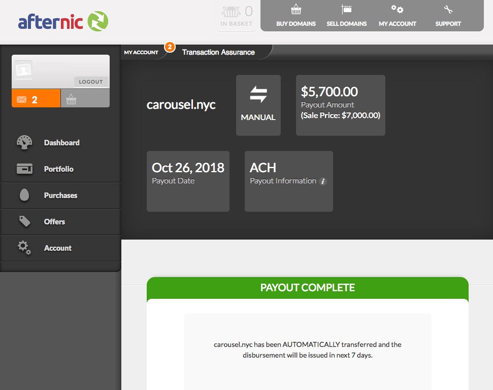Click the Payout Complete header
493x390 pixels.
click(308, 288)
